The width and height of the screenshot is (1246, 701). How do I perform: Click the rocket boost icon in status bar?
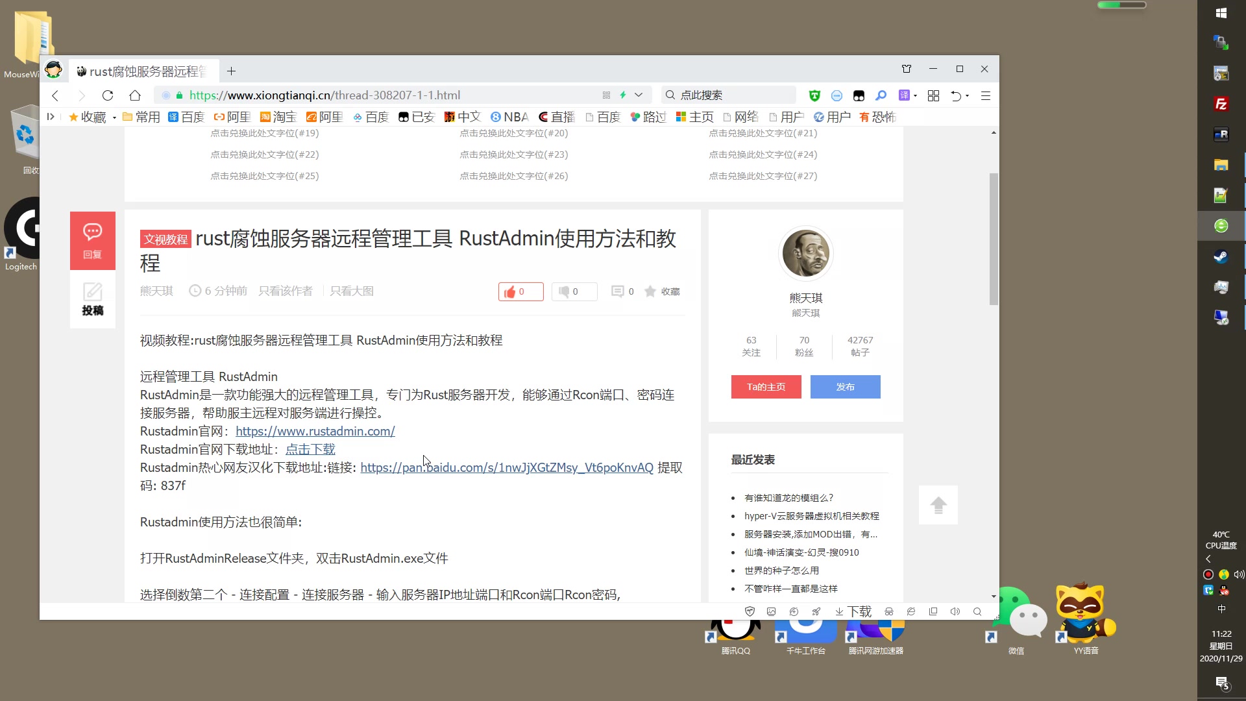(x=816, y=611)
